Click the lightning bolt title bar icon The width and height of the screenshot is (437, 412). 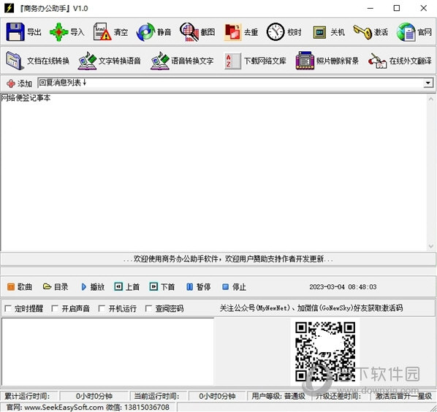click(9, 8)
